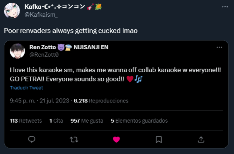Click the Traducir Tweet link
Viewport: 234px width, 154px height.
point(26,88)
